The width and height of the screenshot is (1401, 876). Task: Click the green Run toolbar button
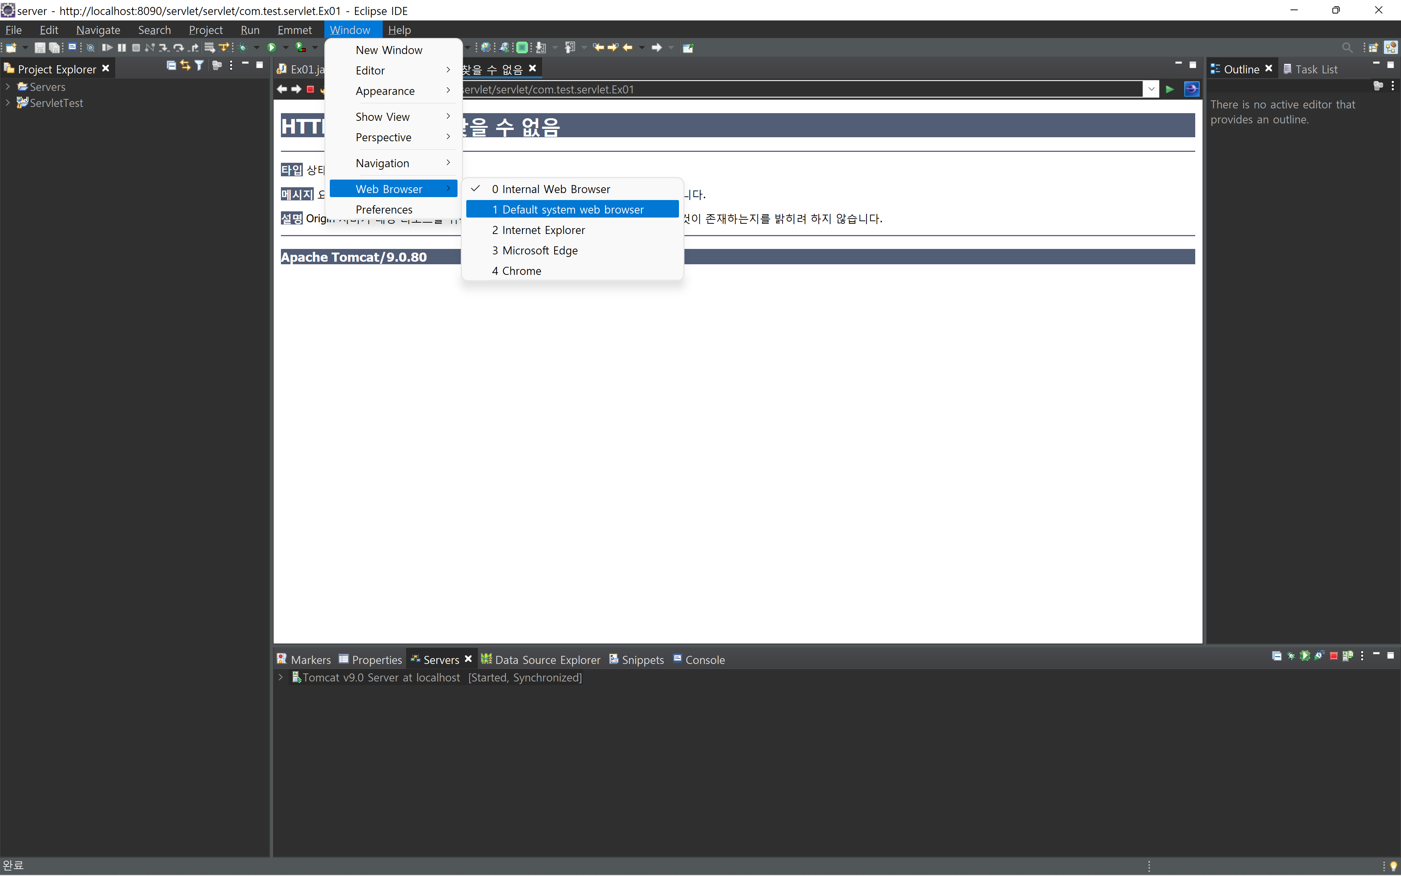271,47
